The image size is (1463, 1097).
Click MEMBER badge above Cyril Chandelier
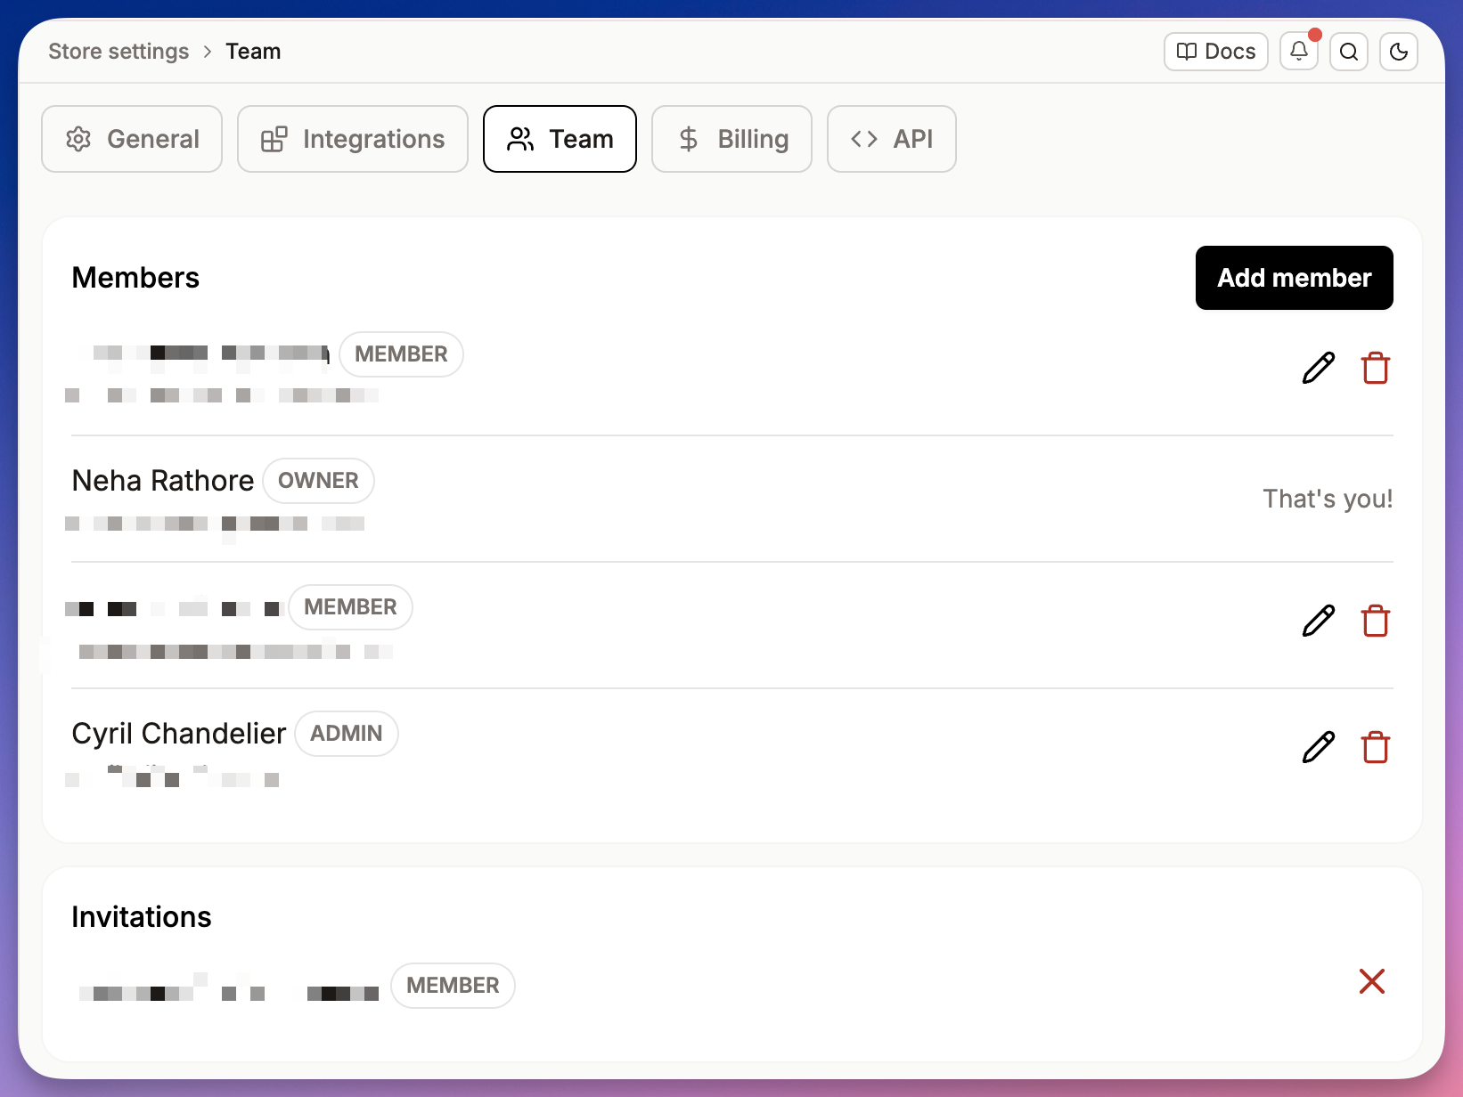point(350,607)
